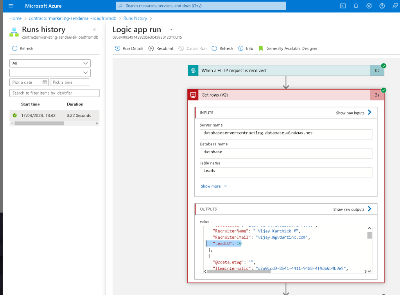Expand Show more in Get rows inputs
Image resolution: width=400 pixels, height=295 pixels.
pyautogui.click(x=214, y=186)
